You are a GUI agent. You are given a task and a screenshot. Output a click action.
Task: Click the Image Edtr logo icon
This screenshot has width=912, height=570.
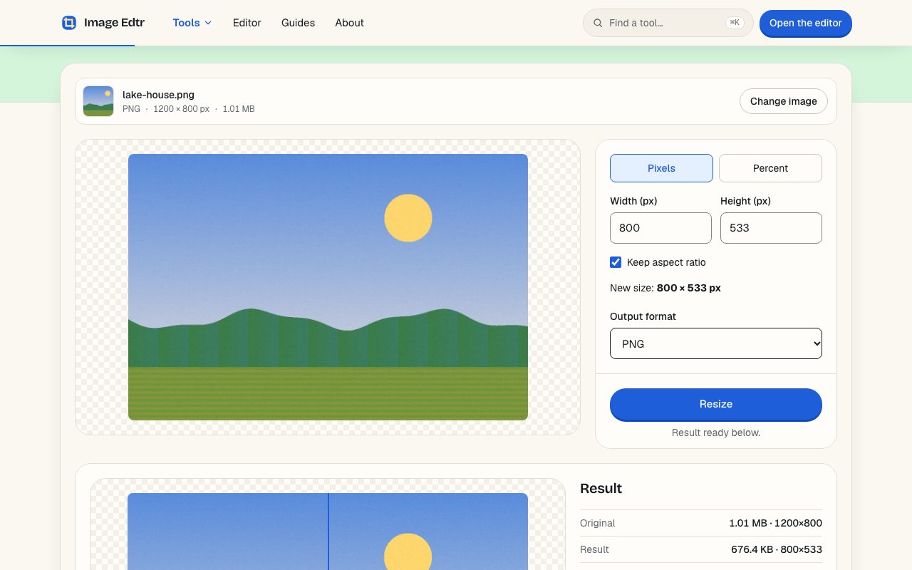coord(69,23)
